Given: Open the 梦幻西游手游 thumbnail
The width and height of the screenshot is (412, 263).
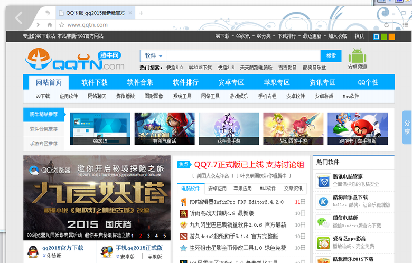Looking at the screenshot, I should click(x=293, y=129).
